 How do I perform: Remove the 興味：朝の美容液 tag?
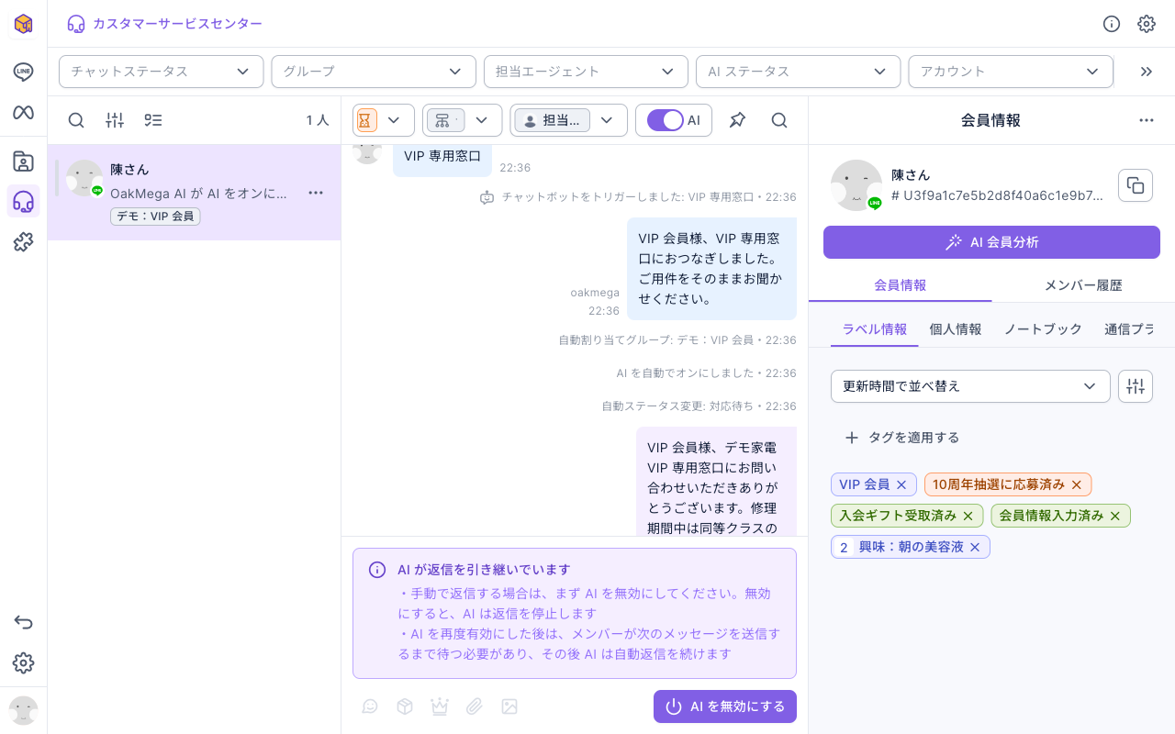(x=975, y=547)
